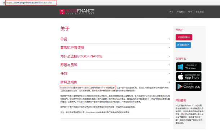Screen dimensions: 220x131
Task: Click the blue 开设模拟账户 button
Action: pos(183,45)
